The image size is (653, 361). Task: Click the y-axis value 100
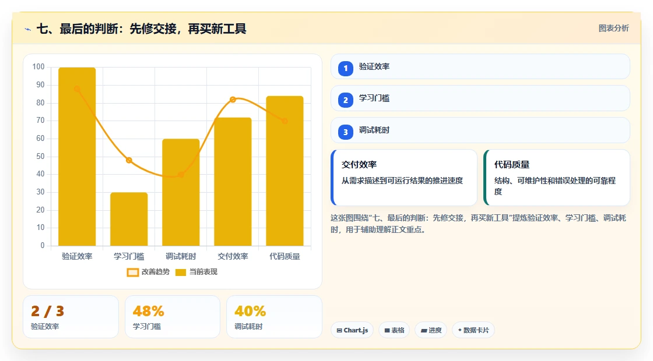click(x=38, y=67)
